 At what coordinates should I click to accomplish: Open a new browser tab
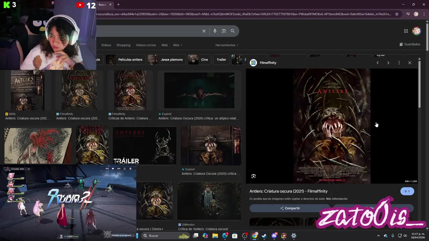pyautogui.click(x=118, y=5)
